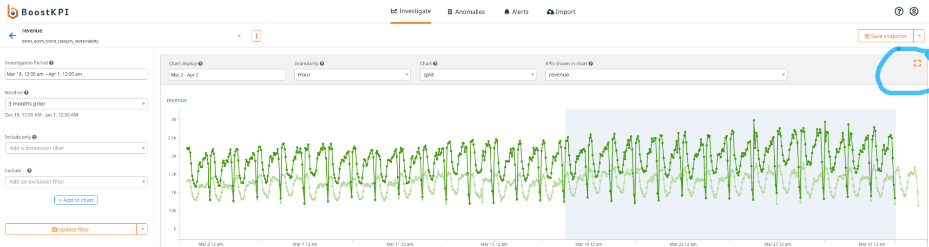Open the Alerts tab

point(516,12)
